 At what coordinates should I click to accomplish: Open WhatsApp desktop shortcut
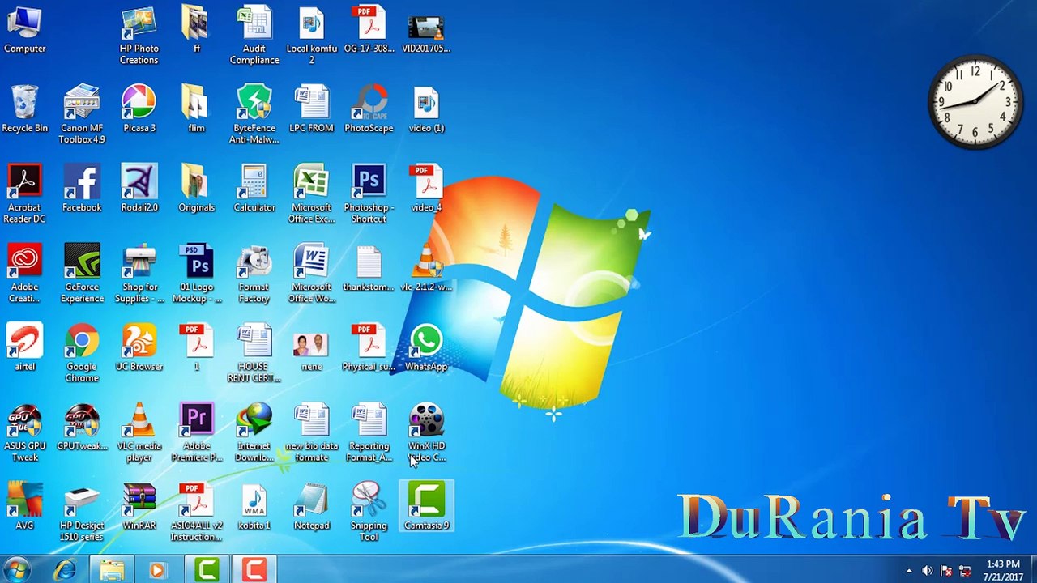tap(426, 347)
